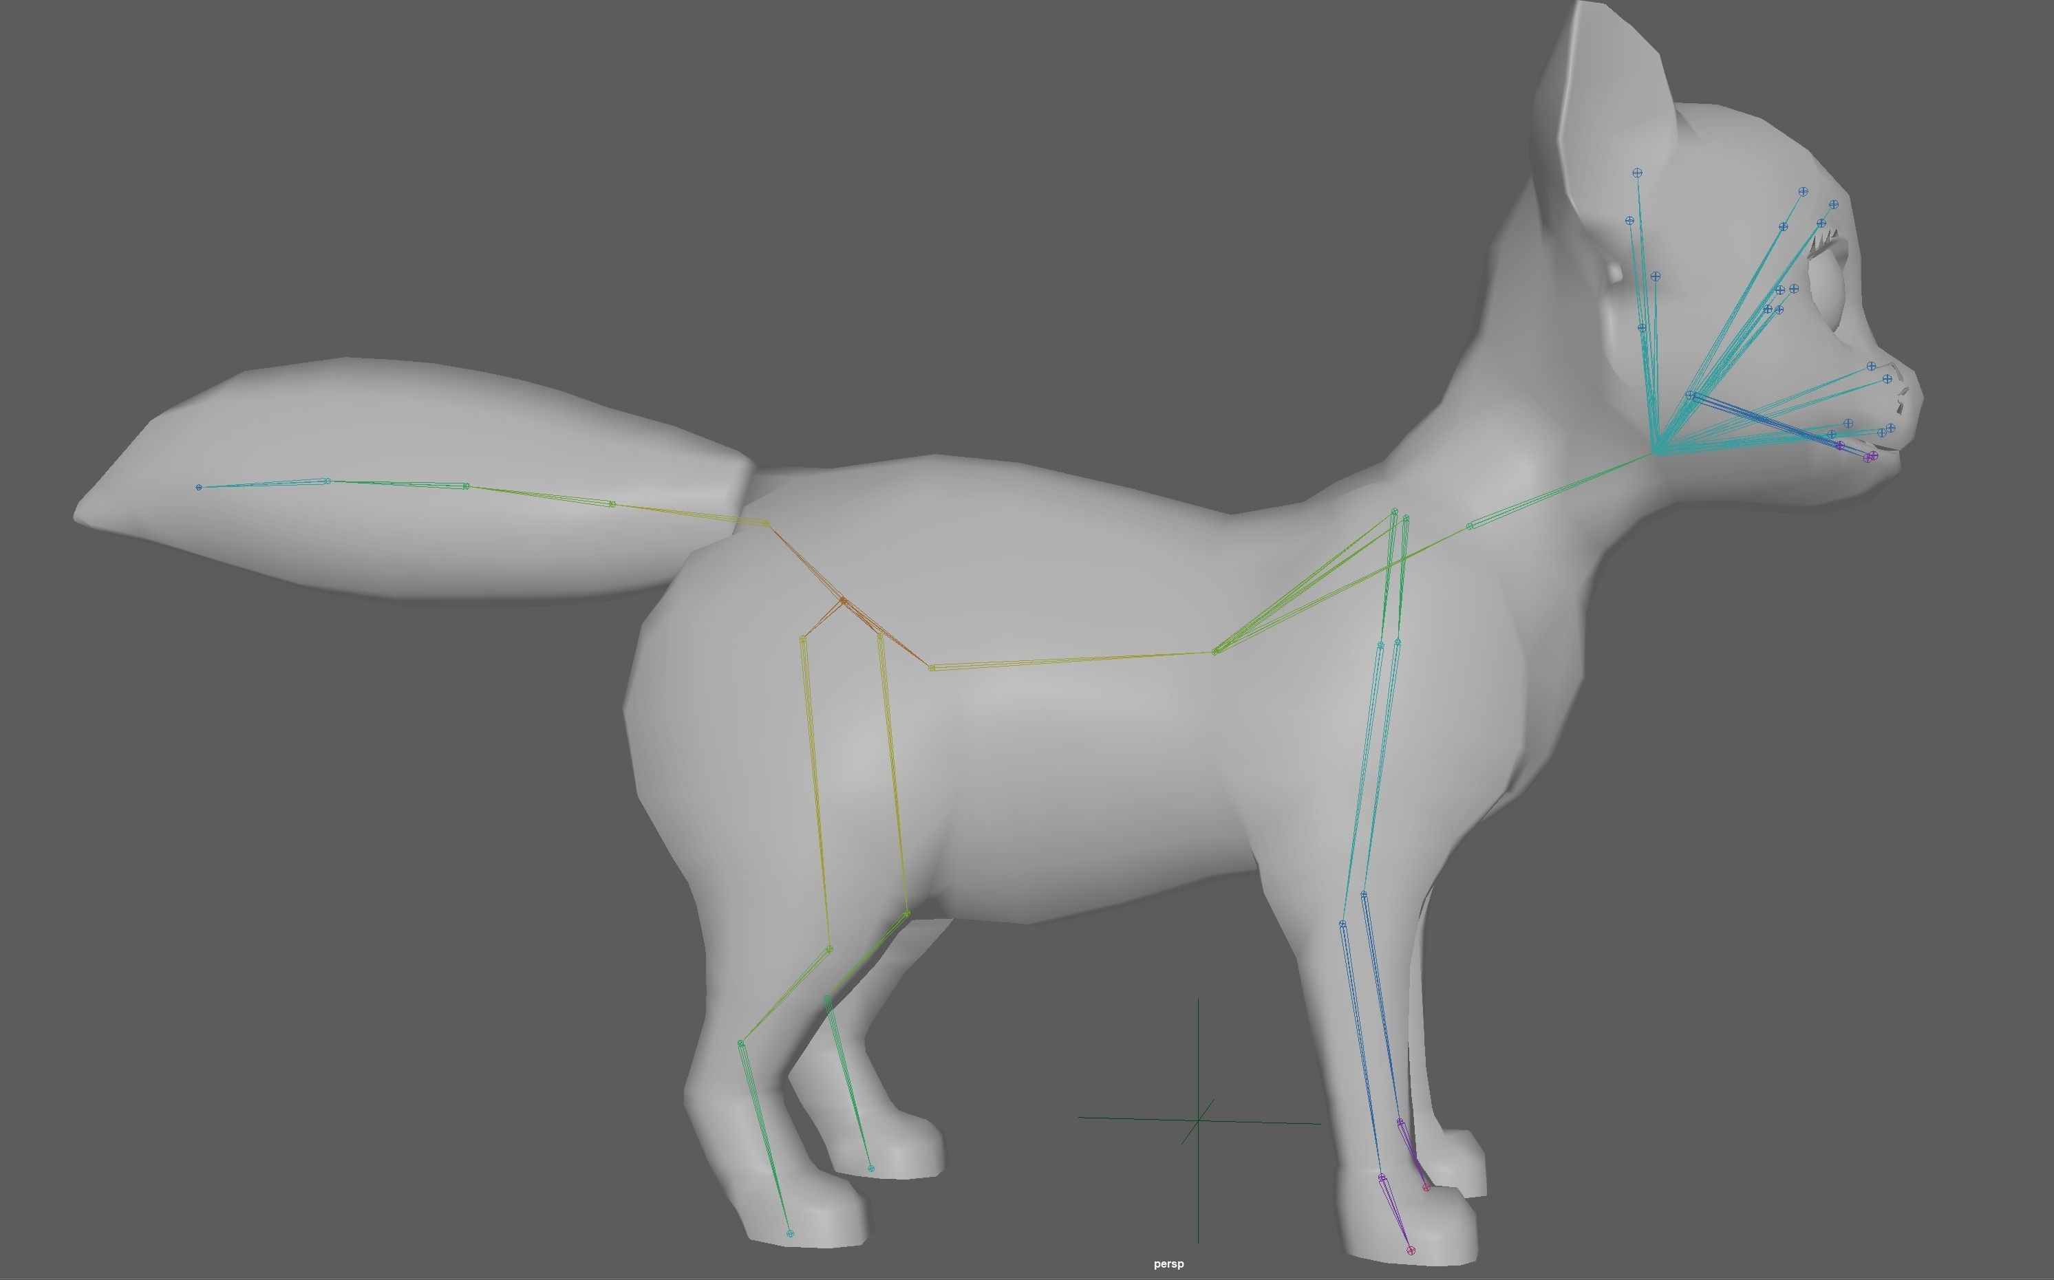Select the near rear leg toe joint
Image resolution: width=2054 pixels, height=1280 pixels.
click(790, 1233)
